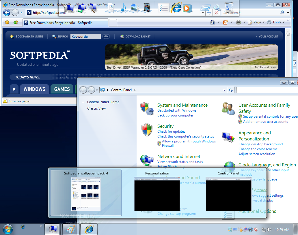
Task: Print the page with the printer icon
Action: click(x=238, y=22)
